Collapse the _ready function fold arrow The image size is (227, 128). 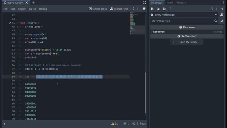tap(17, 23)
